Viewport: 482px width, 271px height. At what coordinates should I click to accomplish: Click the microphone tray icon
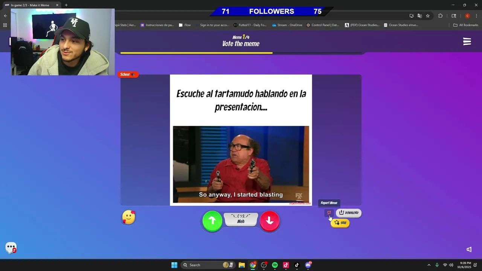(437, 265)
